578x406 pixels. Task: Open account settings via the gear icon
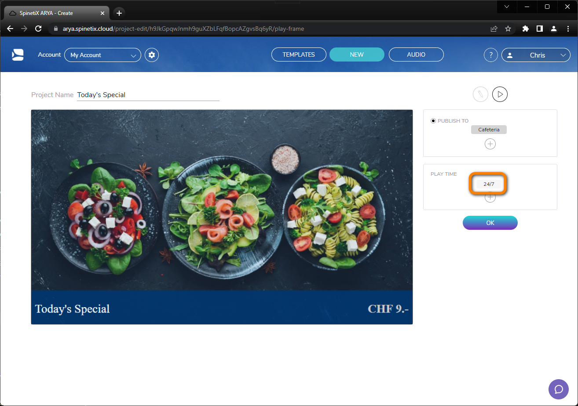pyautogui.click(x=151, y=54)
